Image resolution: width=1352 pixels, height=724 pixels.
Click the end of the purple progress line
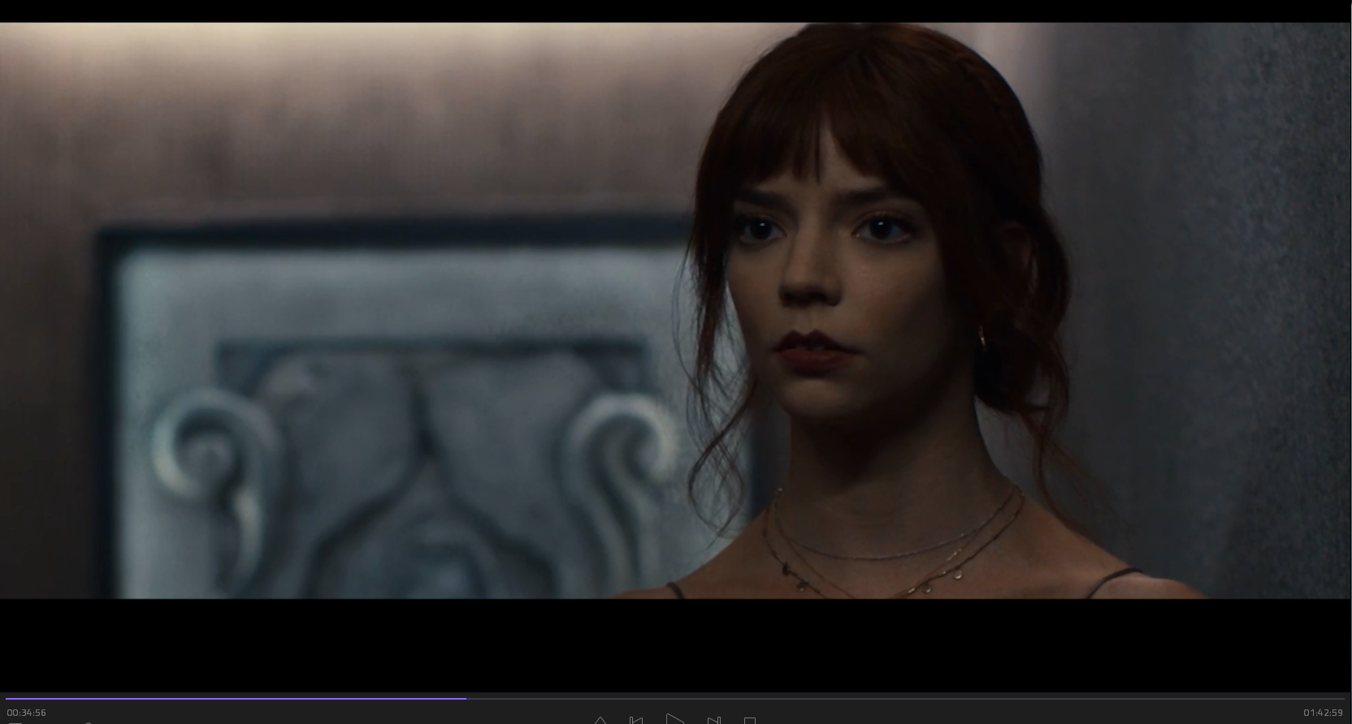coord(466,698)
